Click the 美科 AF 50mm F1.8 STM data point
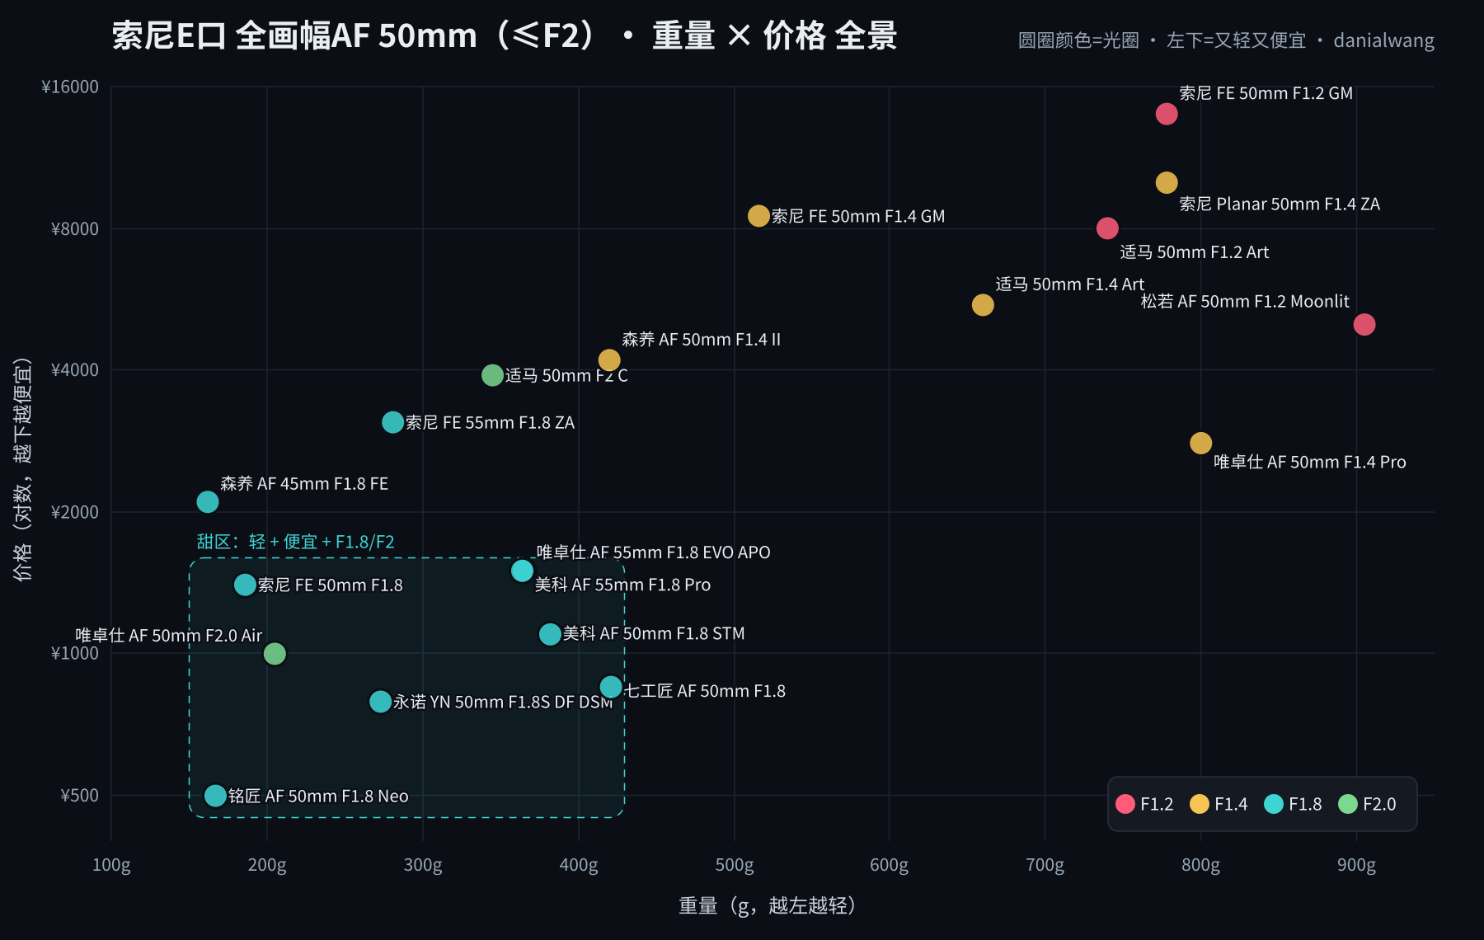The image size is (1484, 940). [550, 634]
